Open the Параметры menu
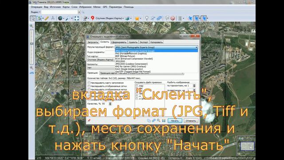 click(115, 7)
